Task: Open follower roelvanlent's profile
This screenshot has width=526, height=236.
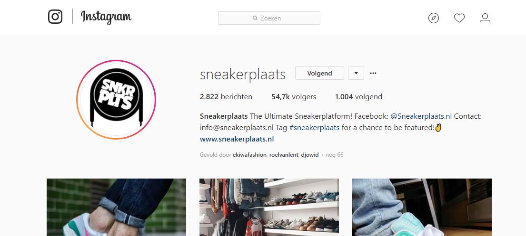Action: coord(284,155)
